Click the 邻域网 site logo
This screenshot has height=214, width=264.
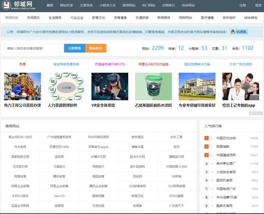click(18, 5)
